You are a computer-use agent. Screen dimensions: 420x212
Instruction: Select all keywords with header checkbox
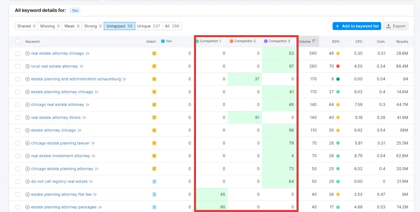coord(18,41)
